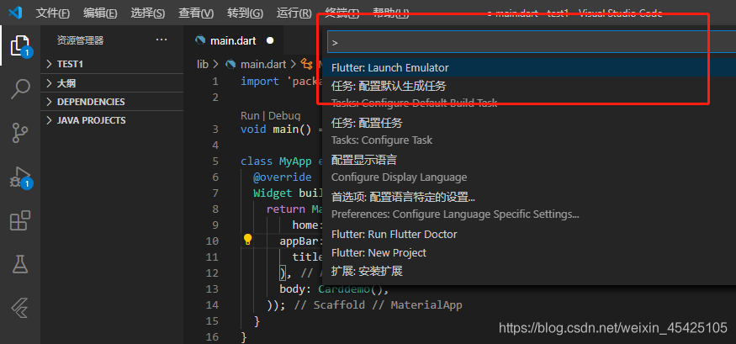Select Flutter: Run Flutter Doctor command

(529, 234)
